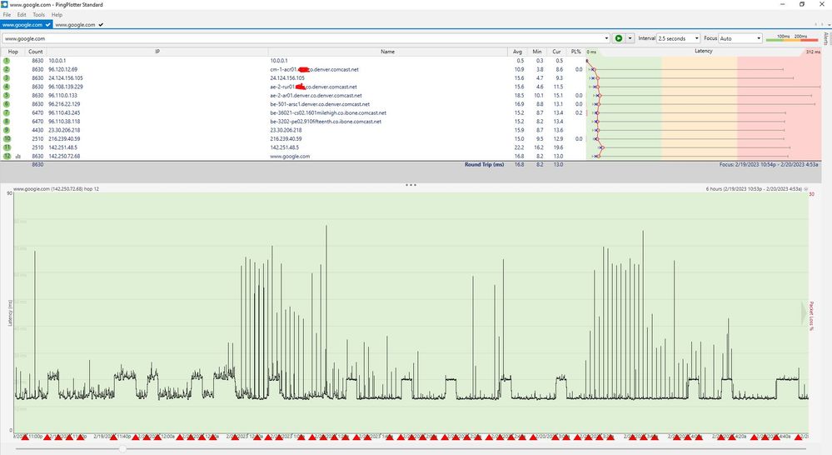The width and height of the screenshot is (832, 455).
Task: Select hop 8 green circle icon
Action: 7,121
